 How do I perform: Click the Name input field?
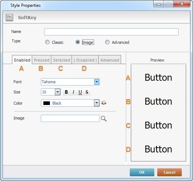click(111, 32)
